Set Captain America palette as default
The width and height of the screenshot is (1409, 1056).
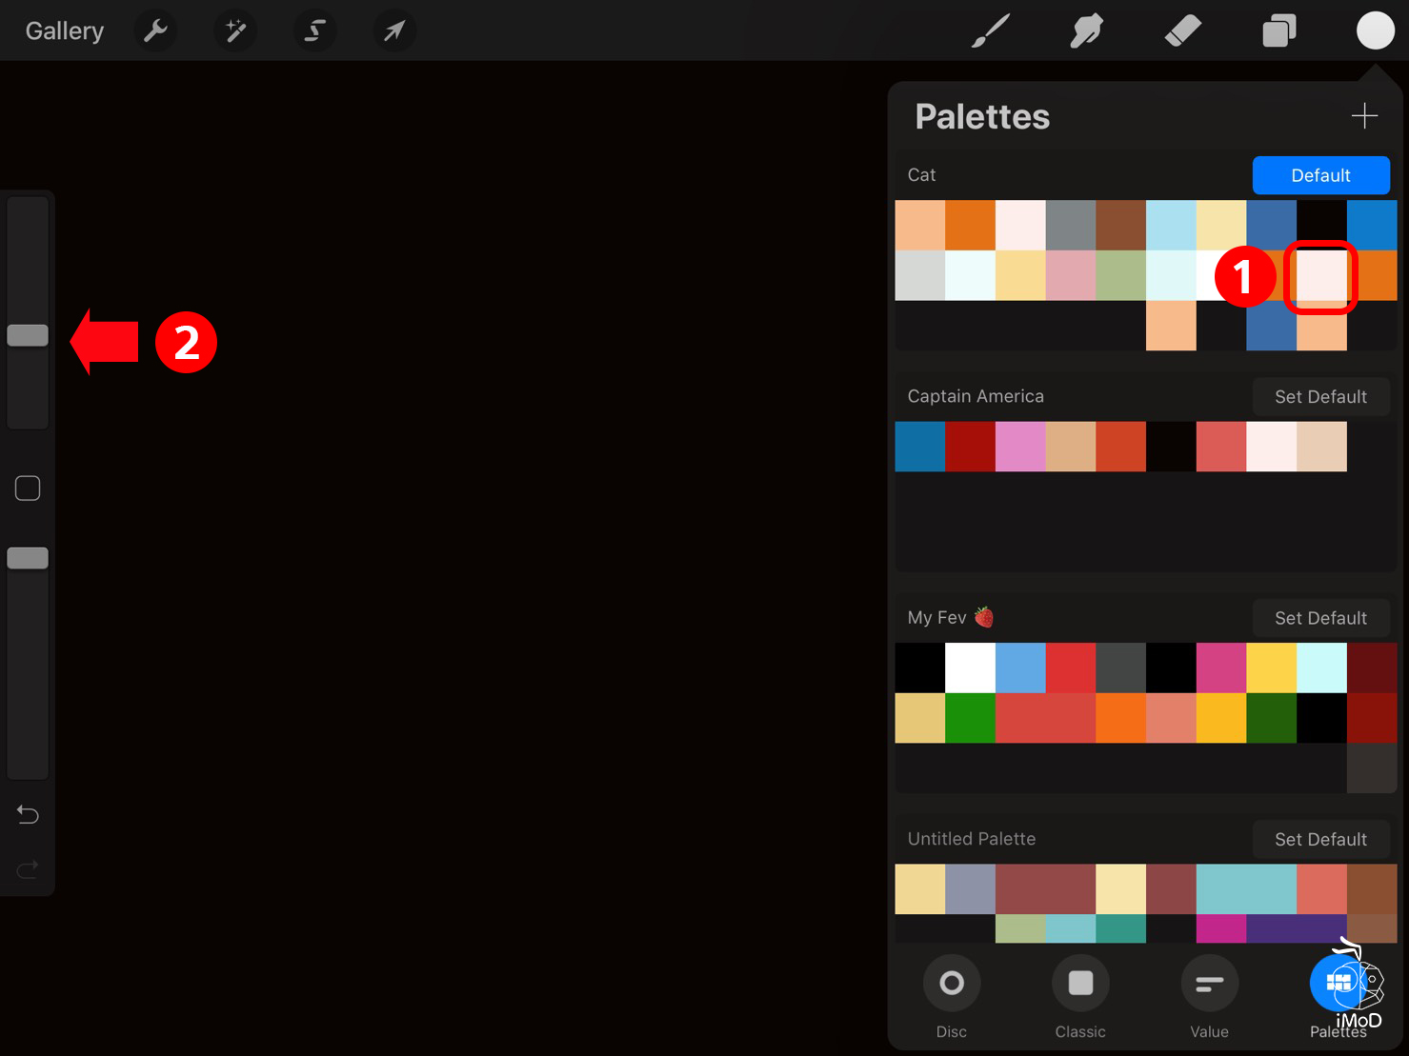pos(1320,396)
